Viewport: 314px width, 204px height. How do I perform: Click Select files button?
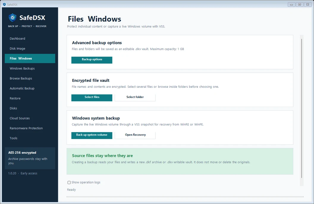(92, 98)
